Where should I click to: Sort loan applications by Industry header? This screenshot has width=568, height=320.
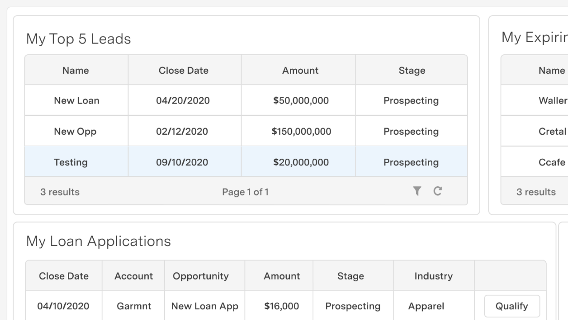[x=433, y=276]
